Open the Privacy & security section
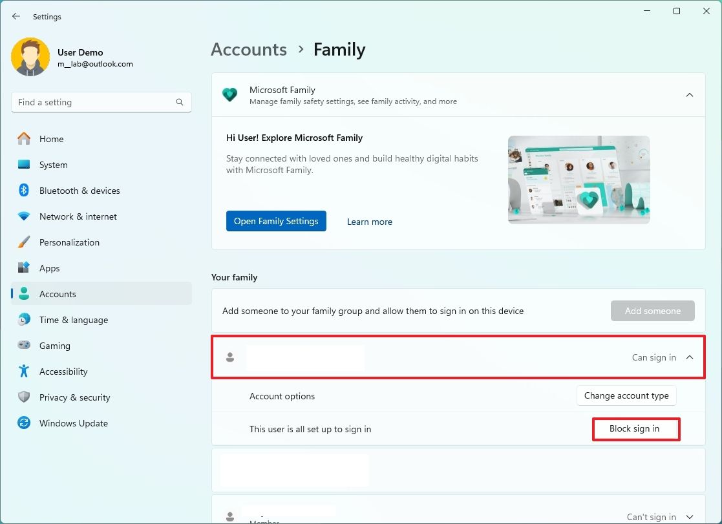The image size is (722, 524). pos(75,397)
